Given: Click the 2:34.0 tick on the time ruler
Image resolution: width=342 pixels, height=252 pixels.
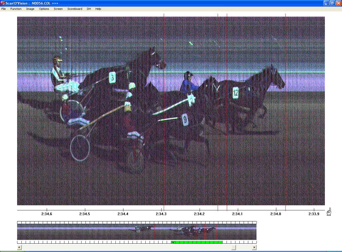Looking at the screenshot, I should click(276, 210).
